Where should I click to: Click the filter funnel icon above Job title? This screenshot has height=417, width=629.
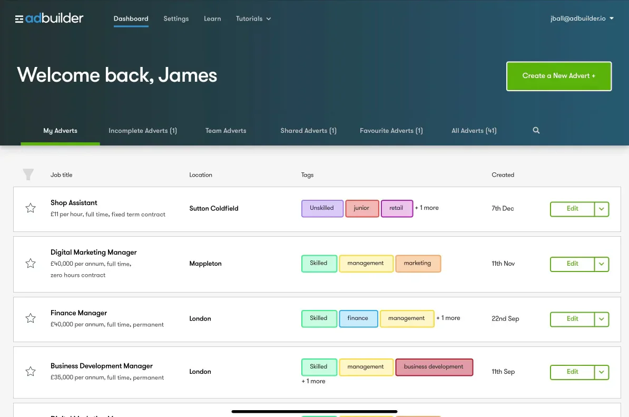click(x=28, y=174)
